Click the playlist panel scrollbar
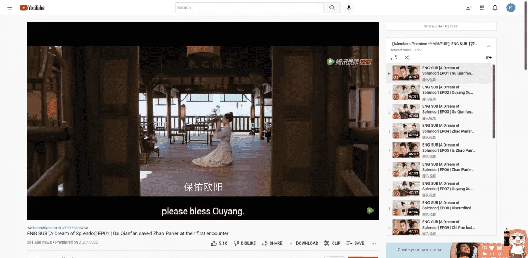The width and height of the screenshot is (528, 258). tap(493, 101)
